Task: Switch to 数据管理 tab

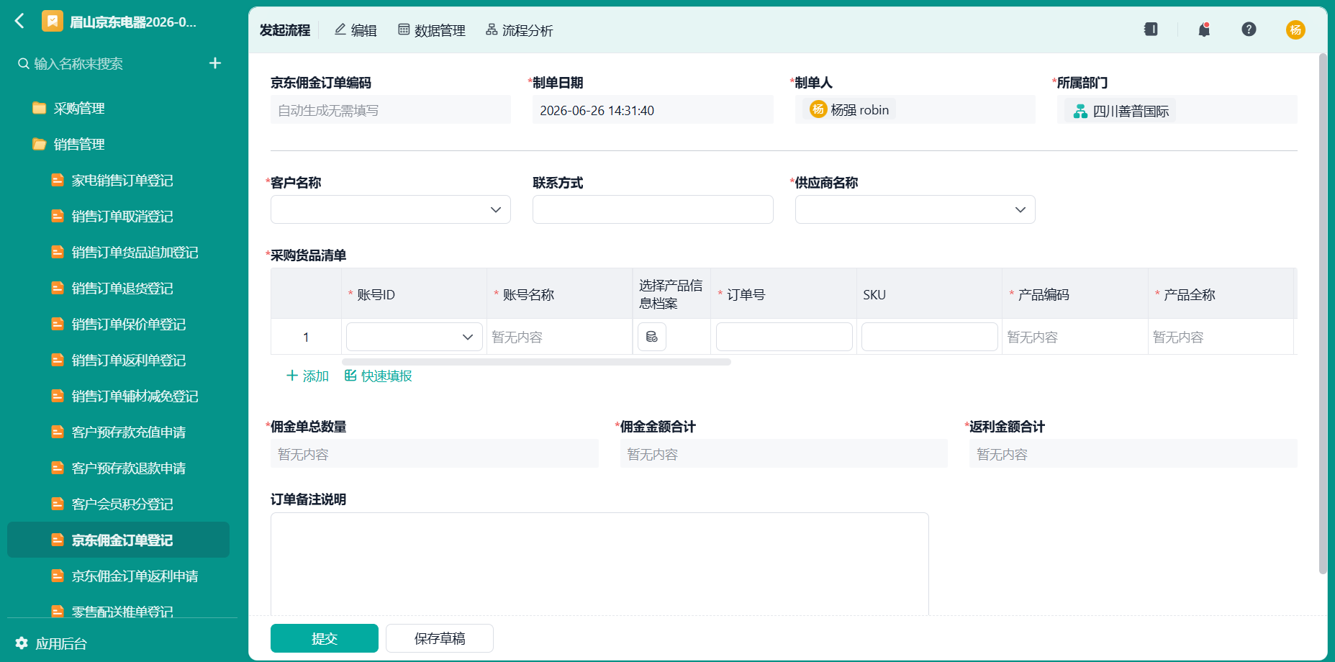Action: click(x=432, y=30)
